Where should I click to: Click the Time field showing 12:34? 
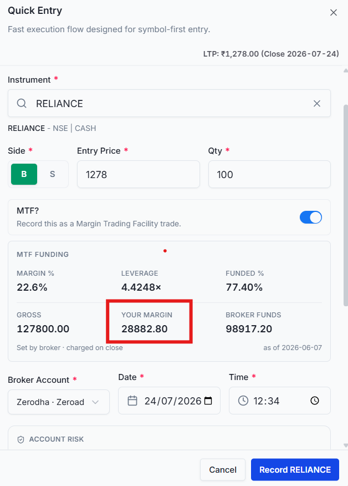tap(280, 401)
